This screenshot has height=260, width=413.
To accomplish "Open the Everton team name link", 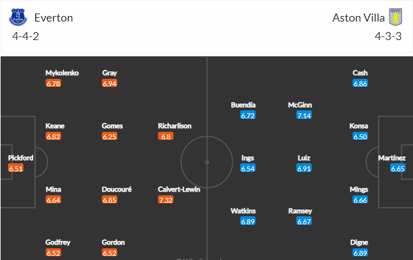I will pos(54,18).
